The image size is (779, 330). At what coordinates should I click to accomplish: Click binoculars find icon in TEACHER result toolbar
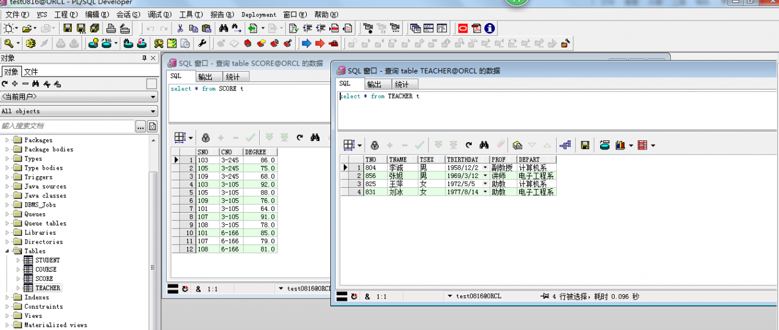484,145
